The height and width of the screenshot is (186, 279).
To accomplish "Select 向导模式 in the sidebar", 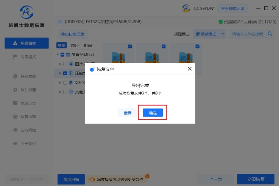I will 26,57.
